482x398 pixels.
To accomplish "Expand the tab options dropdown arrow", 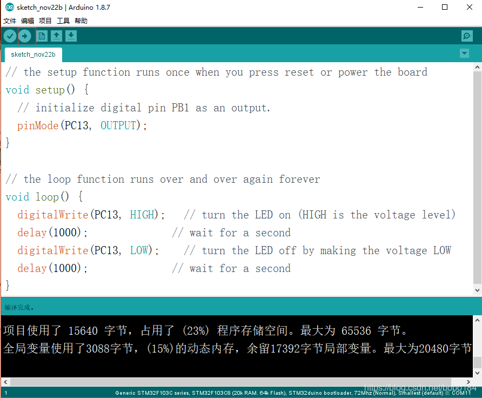I will click(464, 53).
